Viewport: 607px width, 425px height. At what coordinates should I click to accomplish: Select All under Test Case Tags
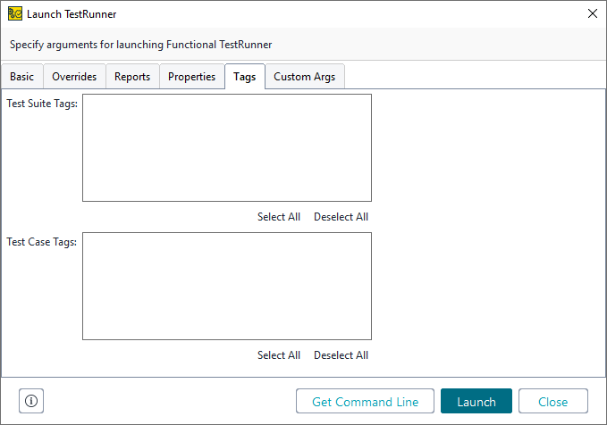click(279, 355)
